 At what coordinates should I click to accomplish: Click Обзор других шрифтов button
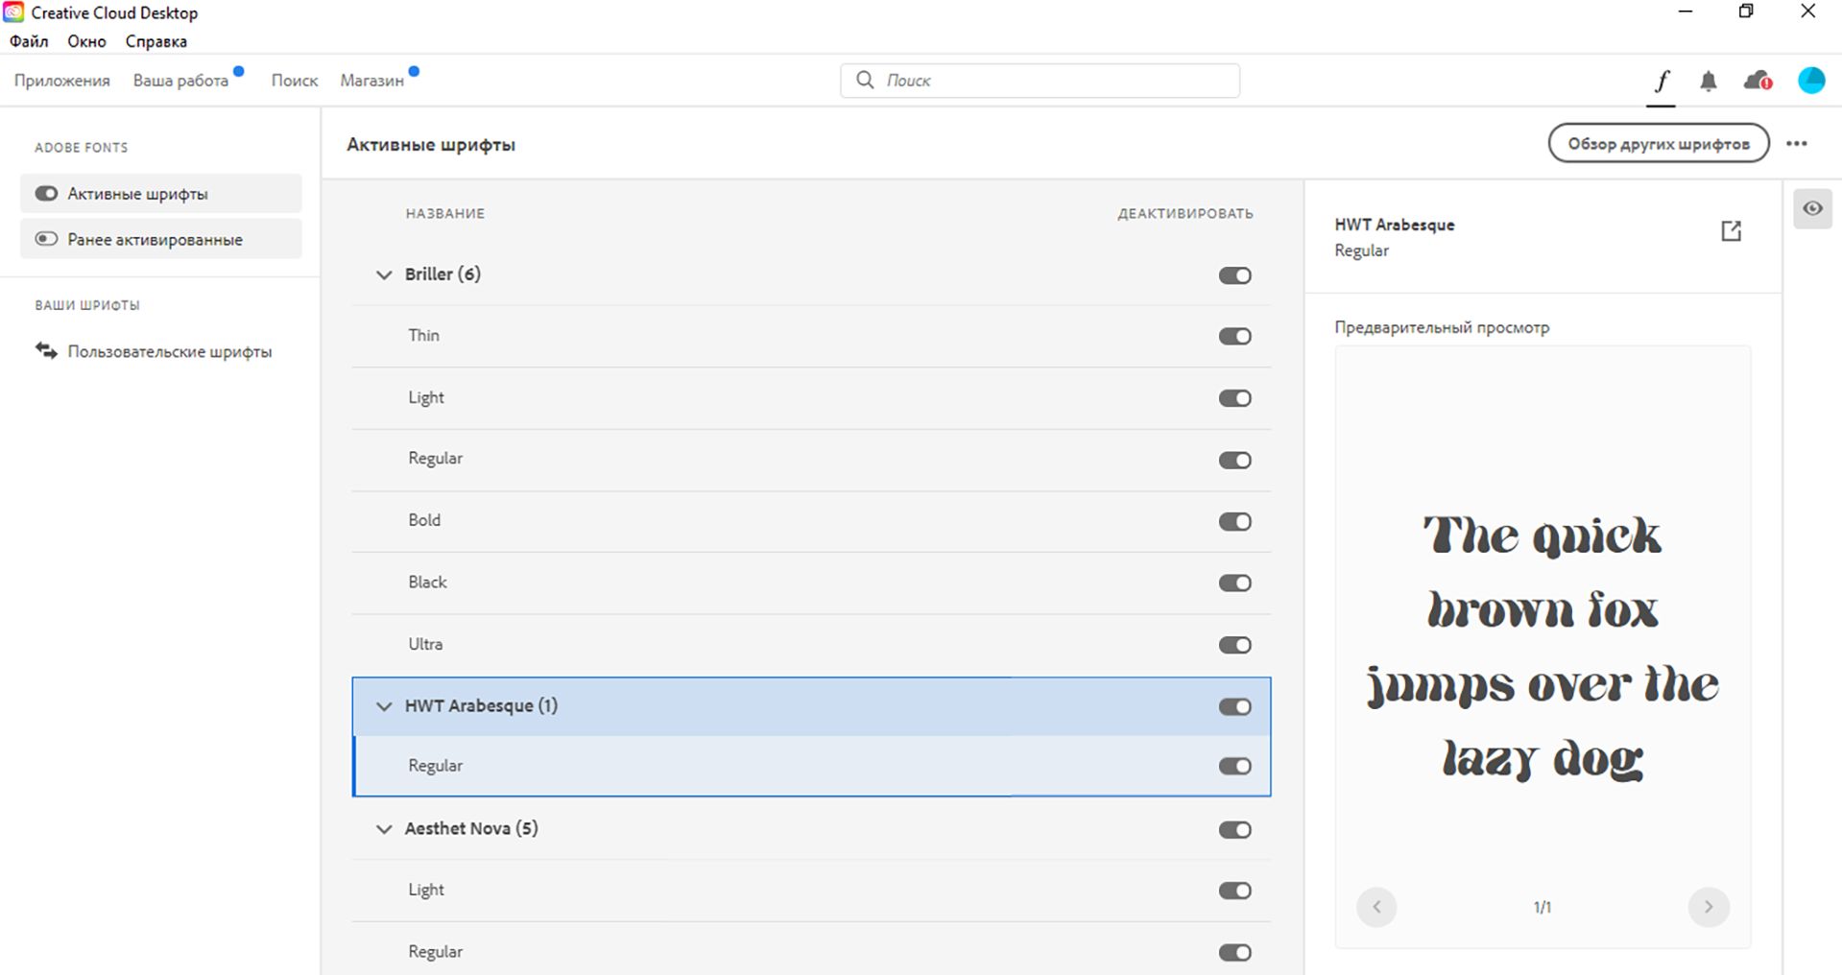pyautogui.click(x=1659, y=144)
